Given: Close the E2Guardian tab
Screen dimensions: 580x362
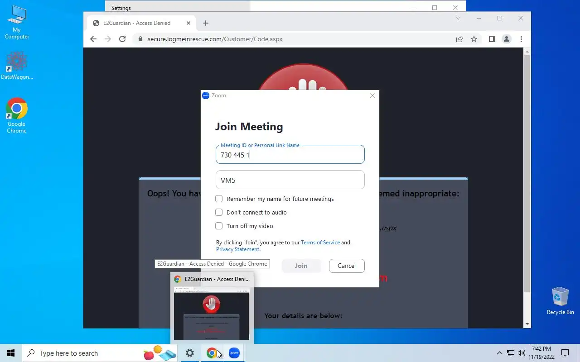Looking at the screenshot, I should [188, 23].
